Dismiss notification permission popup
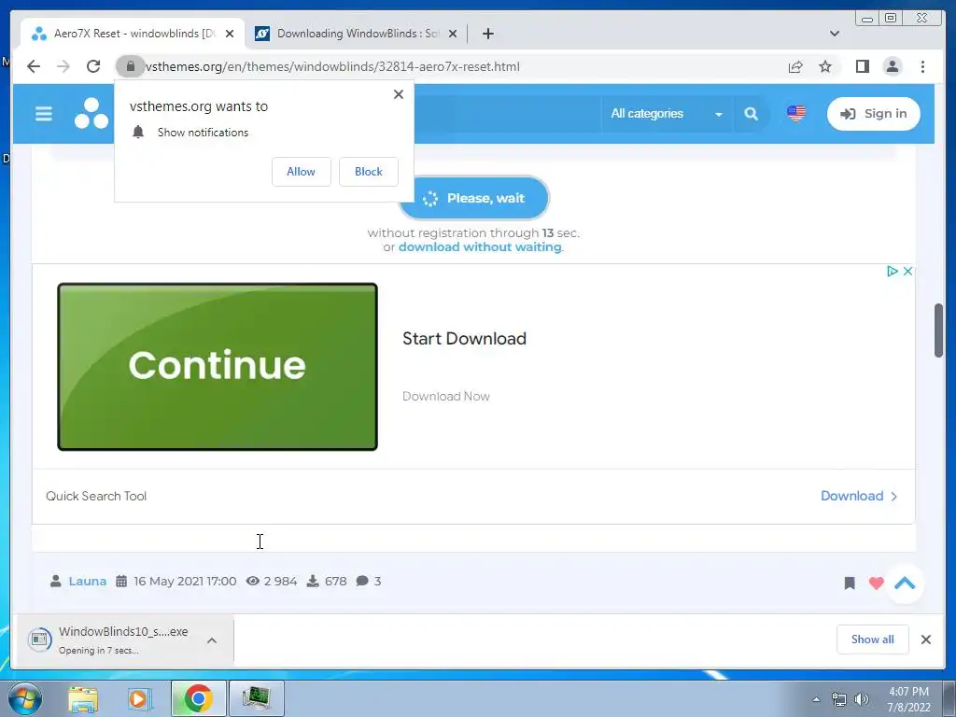Image resolution: width=956 pixels, height=717 pixels. coord(398,94)
